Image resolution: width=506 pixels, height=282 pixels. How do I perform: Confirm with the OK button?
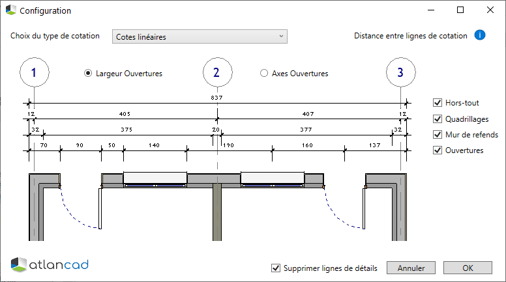click(x=468, y=268)
